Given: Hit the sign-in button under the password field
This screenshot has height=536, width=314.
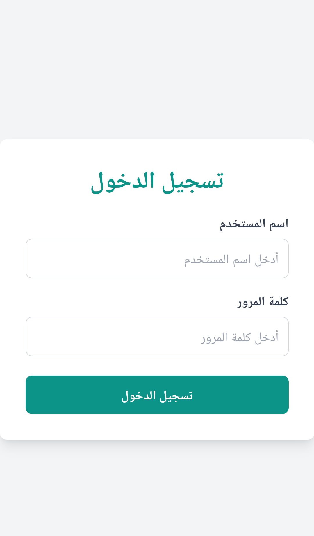Looking at the screenshot, I should [x=157, y=395].
